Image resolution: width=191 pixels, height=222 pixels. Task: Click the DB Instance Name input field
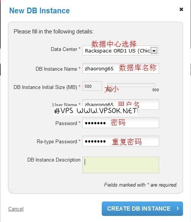[121, 68]
